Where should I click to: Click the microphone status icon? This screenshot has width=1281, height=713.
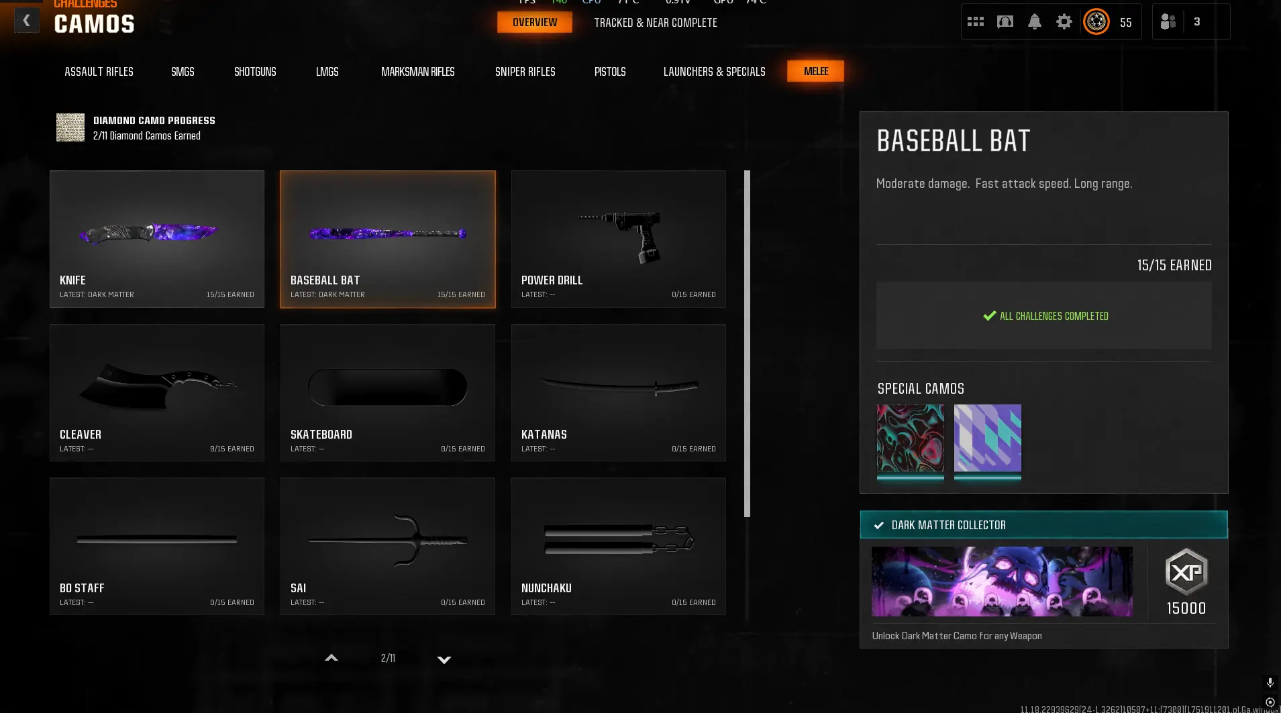(1270, 683)
